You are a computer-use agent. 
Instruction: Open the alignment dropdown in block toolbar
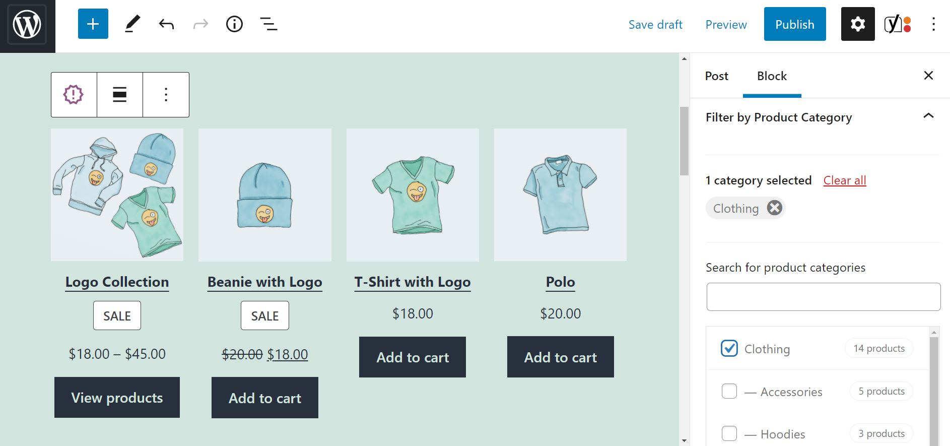(x=119, y=94)
